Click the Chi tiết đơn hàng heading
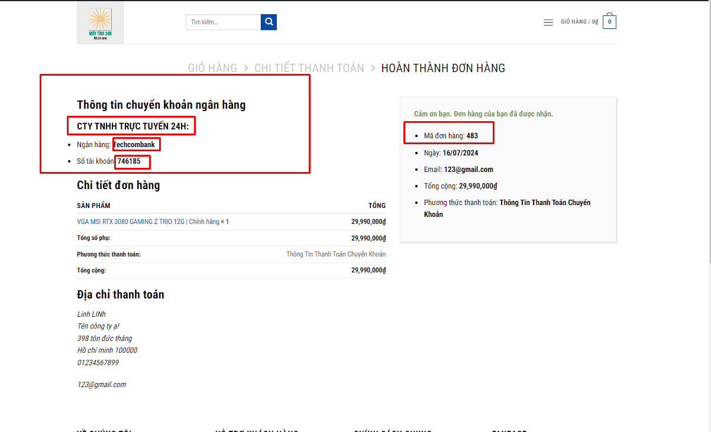This screenshot has height=432, width=711. [118, 185]
